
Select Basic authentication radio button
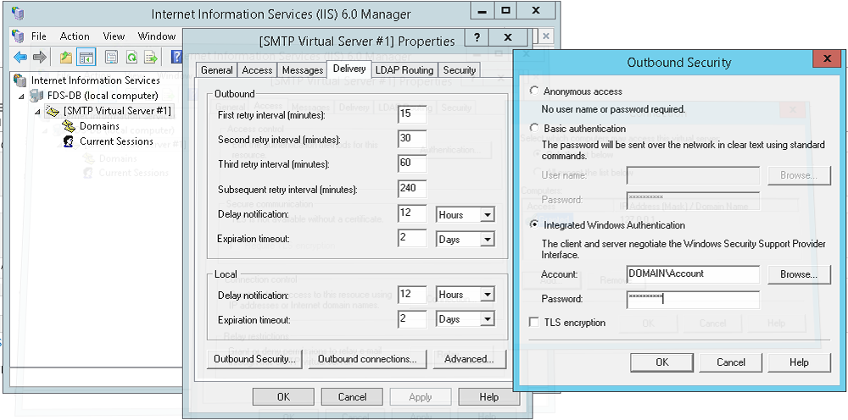tap(534, 128)
